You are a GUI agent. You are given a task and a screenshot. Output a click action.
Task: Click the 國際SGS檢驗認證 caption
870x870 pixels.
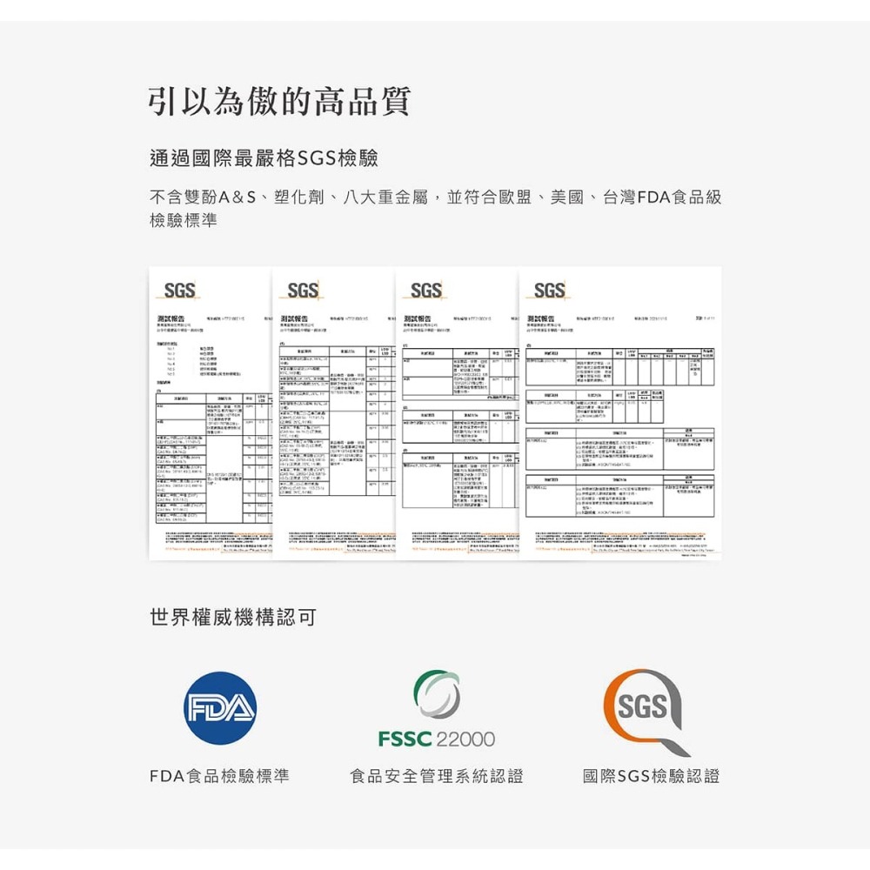point(652,776)
